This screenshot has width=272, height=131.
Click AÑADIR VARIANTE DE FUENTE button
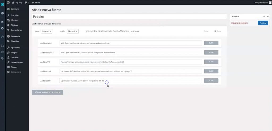tap(48, 92)
